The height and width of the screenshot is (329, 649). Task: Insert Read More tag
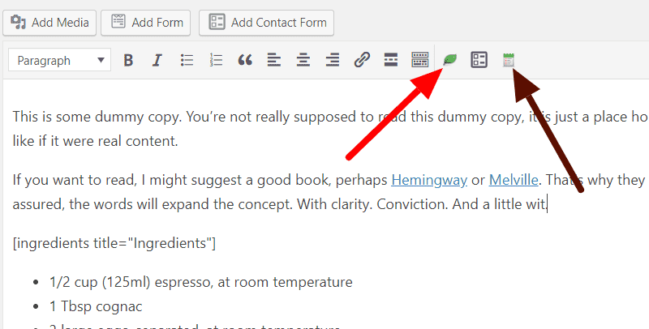pyautogui.click(x=391, y=60)
